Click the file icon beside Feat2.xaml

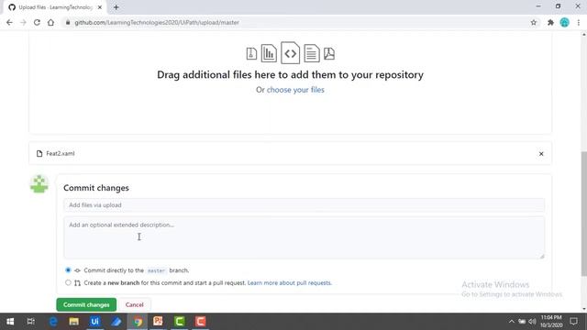point(39,153)
